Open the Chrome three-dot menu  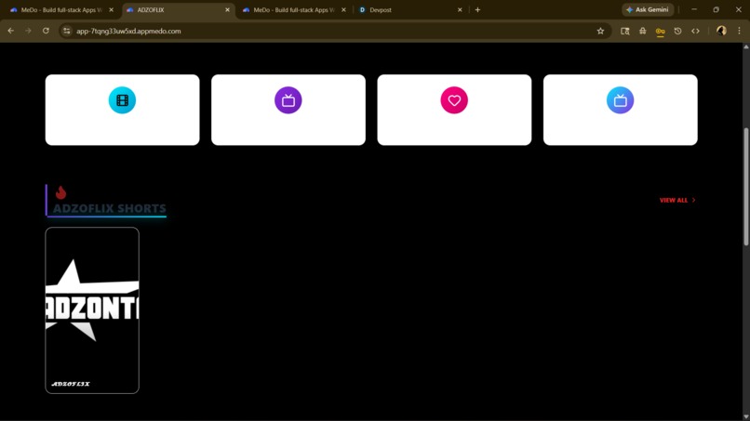pos(739,31)
